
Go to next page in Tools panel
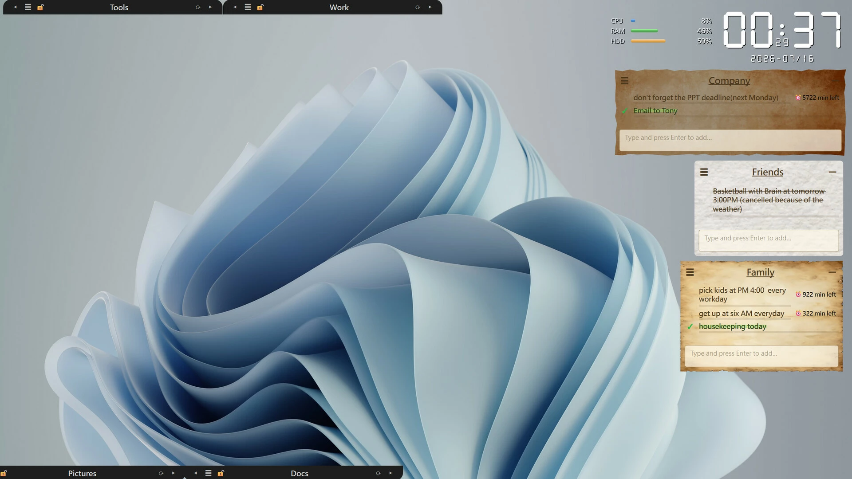(210, 7)
